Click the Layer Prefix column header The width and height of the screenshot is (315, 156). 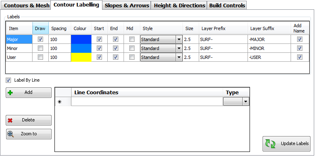223,28
